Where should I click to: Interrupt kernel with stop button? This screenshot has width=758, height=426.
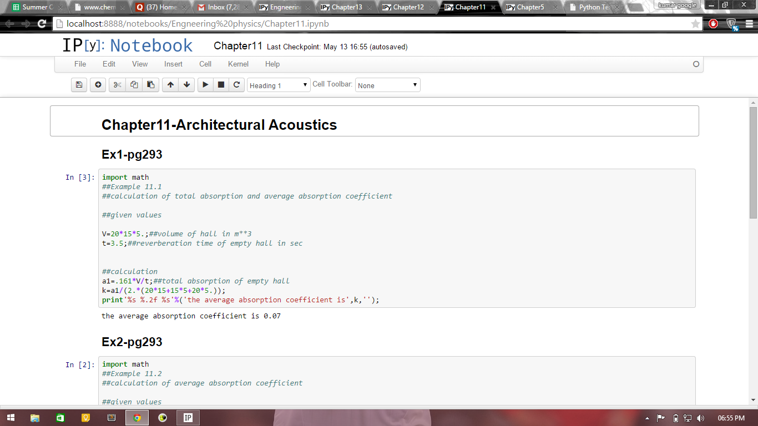221,85
